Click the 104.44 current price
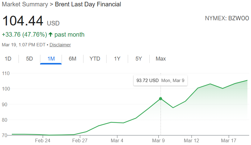 coord(23,21)
